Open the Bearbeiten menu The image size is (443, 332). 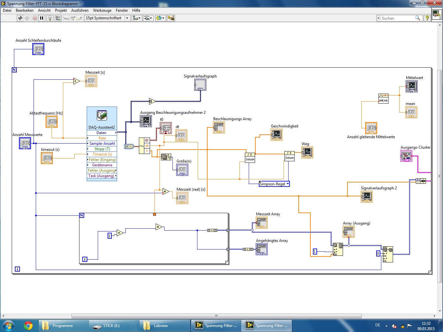[25, 10]
